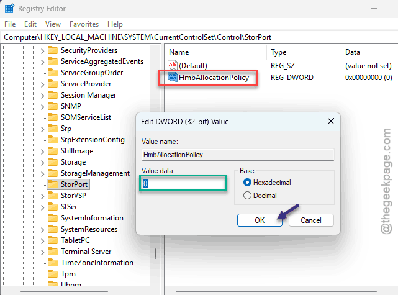Click the SecurityProviders folder icon

(x=53, y=50)
